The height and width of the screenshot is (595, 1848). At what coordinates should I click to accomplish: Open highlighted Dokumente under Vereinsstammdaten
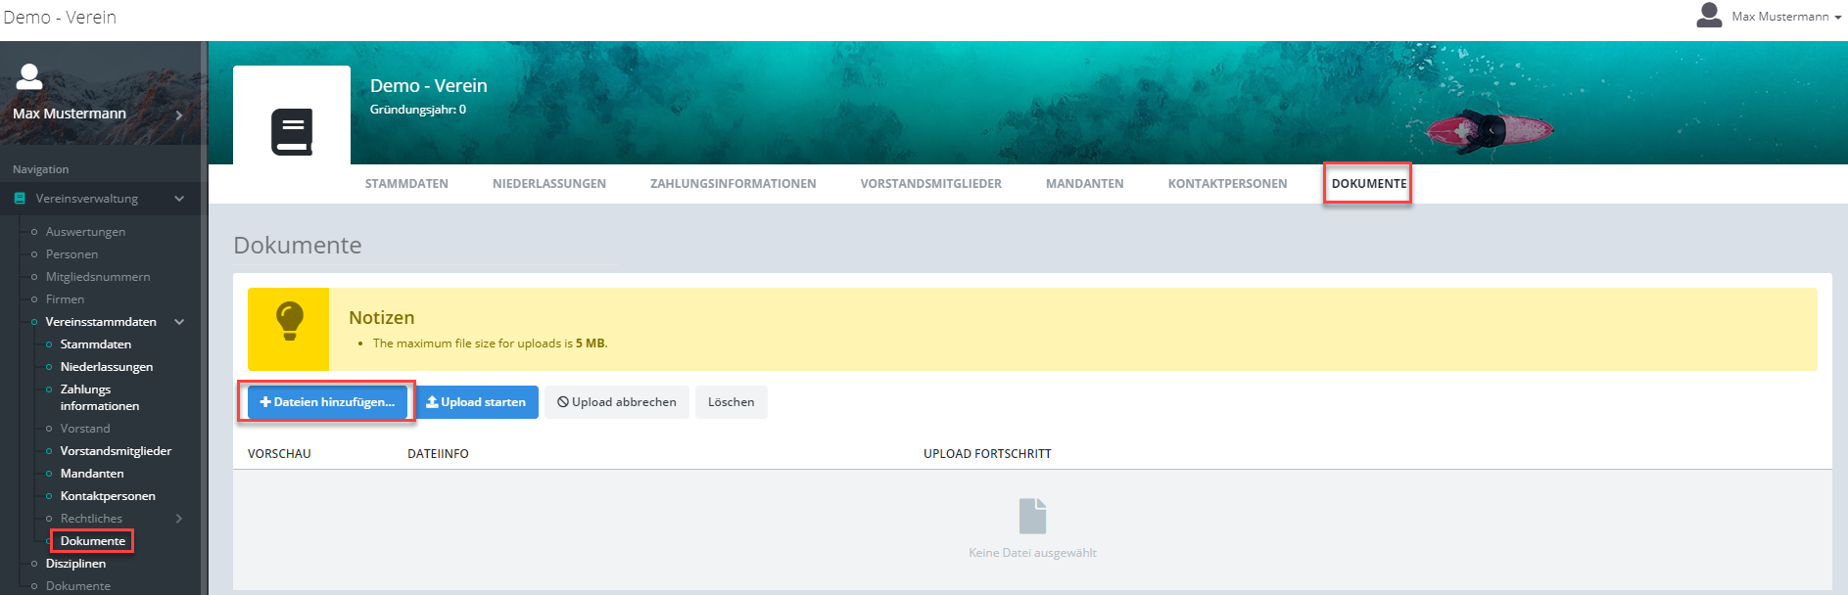click(x=93, y=541)
